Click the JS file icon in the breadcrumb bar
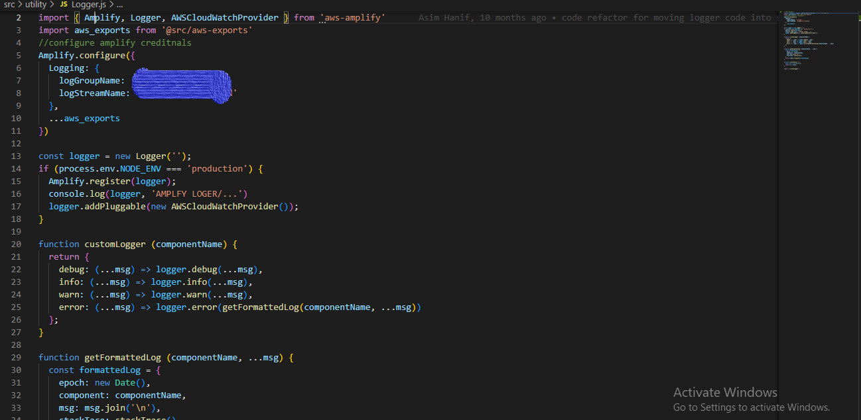 (65, 4)
